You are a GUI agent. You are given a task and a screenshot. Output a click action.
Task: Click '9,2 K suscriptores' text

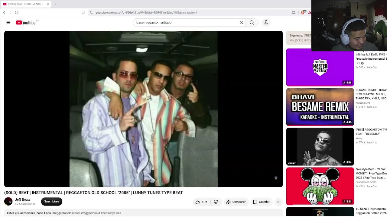pos(25,204)
